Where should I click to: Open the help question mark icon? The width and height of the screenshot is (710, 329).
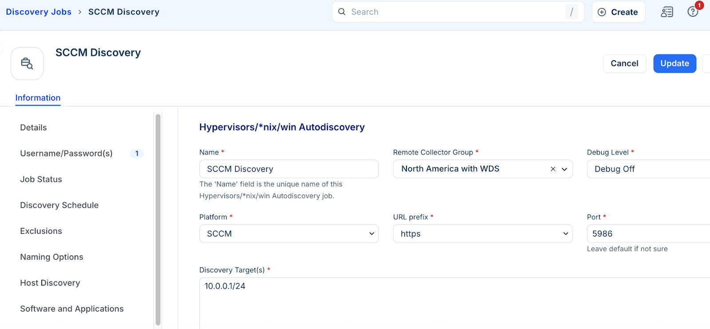(x=692, y=12)
